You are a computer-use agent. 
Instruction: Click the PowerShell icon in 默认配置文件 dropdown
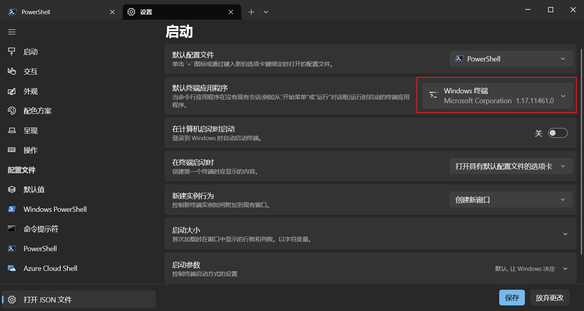(459, 59)
